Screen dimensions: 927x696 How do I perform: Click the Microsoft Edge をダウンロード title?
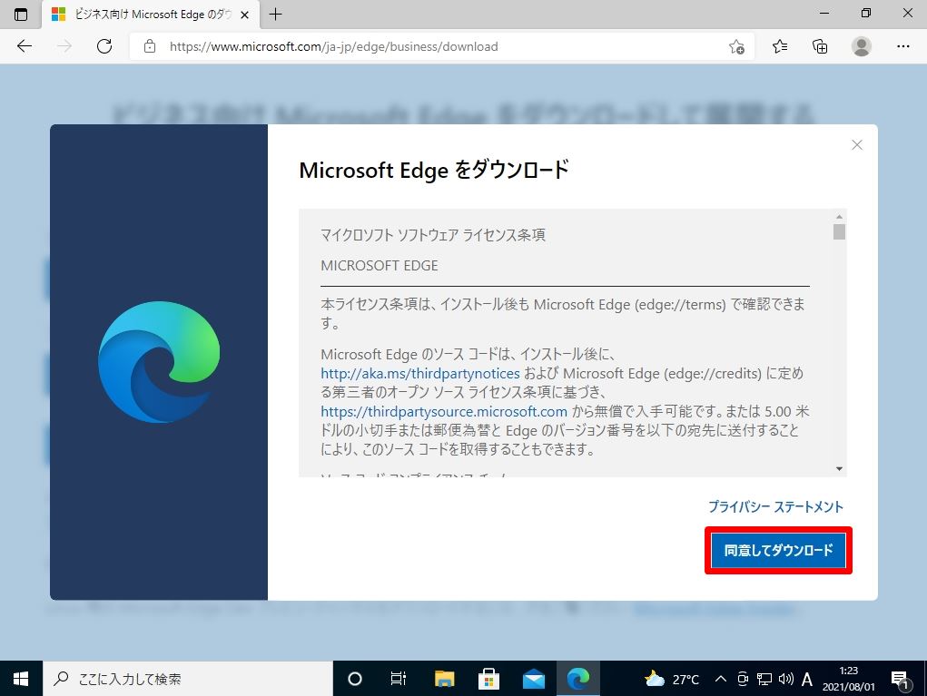click(x=434, y=171)
